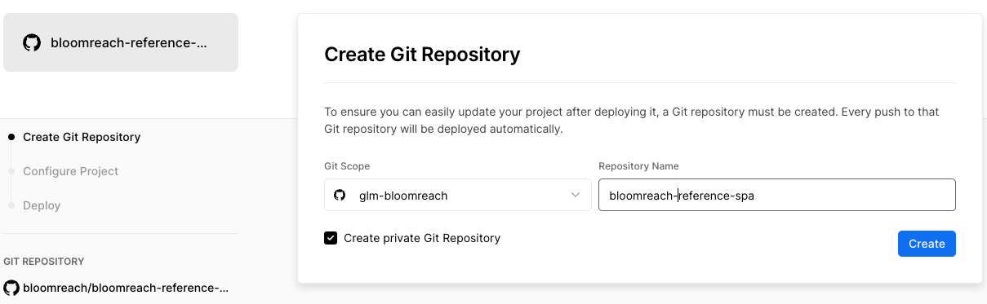
Task: Open the glm-bloomreach scope dropdown
Action: pyautogui.click(x=458, y=196)
